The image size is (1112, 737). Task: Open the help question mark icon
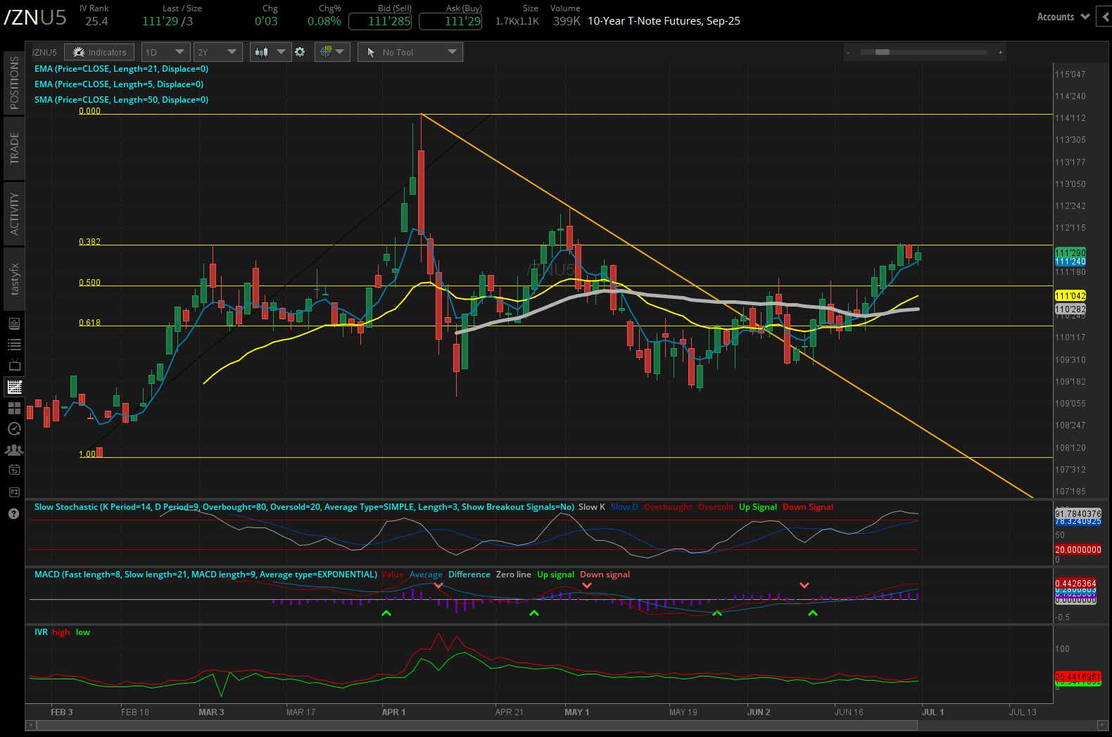[13, 514]
